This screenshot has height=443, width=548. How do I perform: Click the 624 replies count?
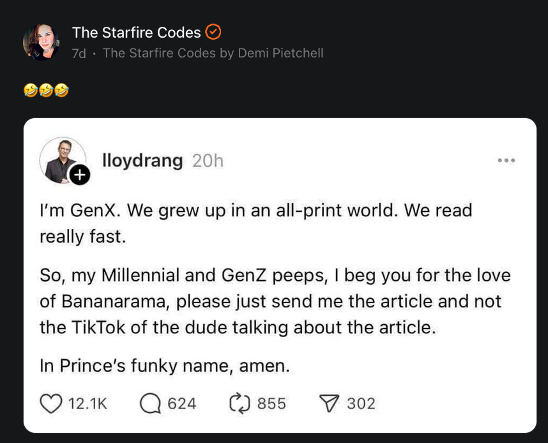pos(182,403)
